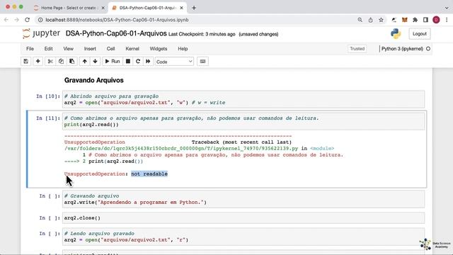Click cell 10 opening arquivo2.txt for writing
The width and height of the screenshot is (453, 255).
(x=243, y=99)
